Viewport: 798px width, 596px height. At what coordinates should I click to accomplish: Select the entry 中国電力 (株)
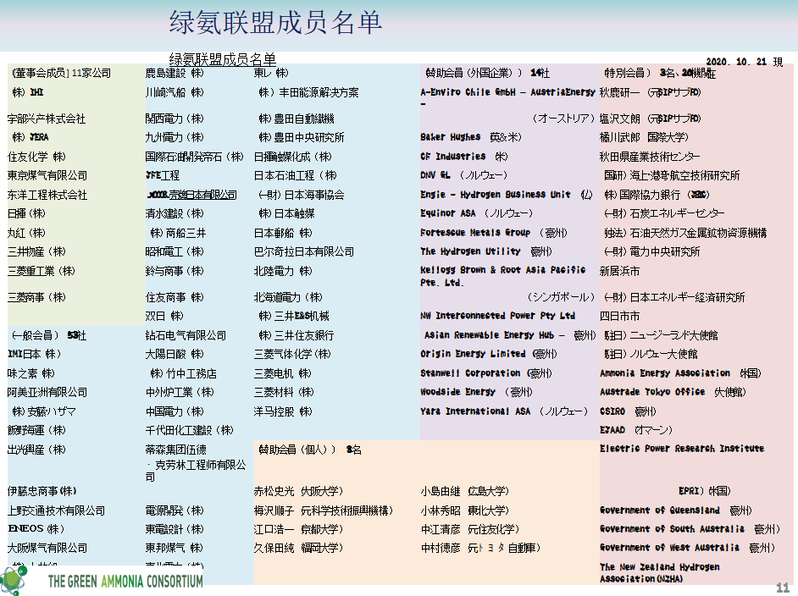pyautogui.click(x=175, y=412)
